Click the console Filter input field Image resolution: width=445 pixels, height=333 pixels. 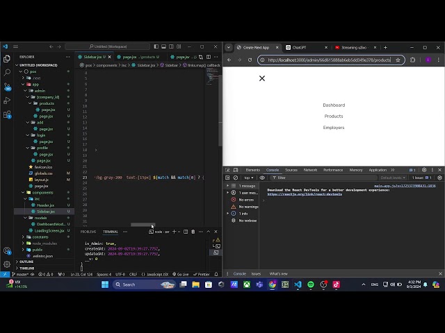[323, 178]
